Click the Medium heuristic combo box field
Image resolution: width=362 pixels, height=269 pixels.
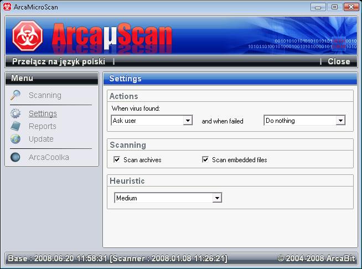click(x=168, y=198)
